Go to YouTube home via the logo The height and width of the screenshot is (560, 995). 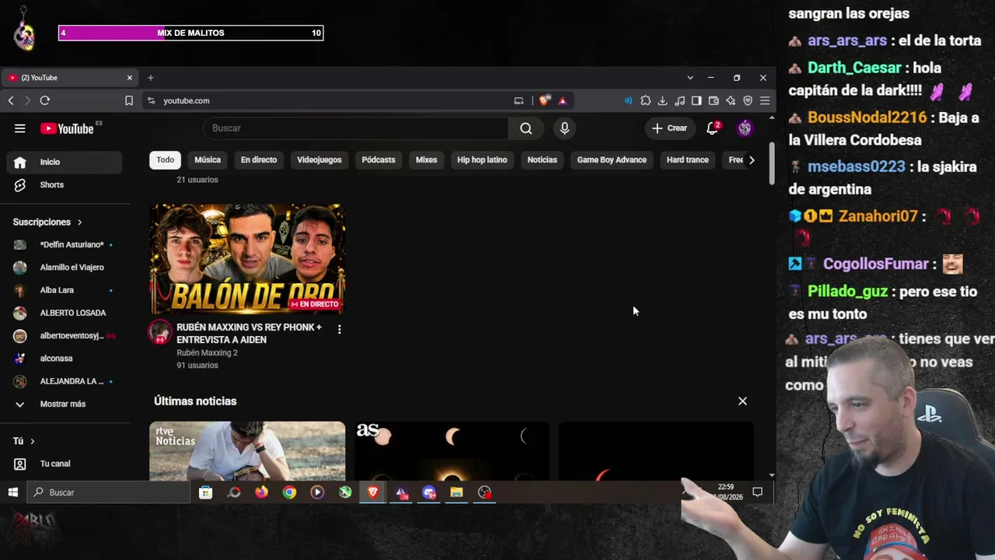tap(68, 128)
